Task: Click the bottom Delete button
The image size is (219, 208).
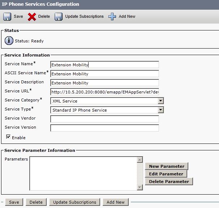Action: pyautogui.click(x=36, y=202)
